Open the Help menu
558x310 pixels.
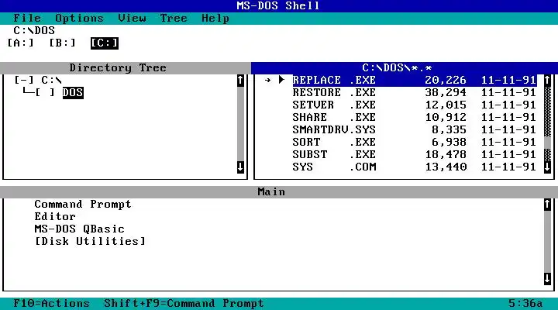click(215, 18)
